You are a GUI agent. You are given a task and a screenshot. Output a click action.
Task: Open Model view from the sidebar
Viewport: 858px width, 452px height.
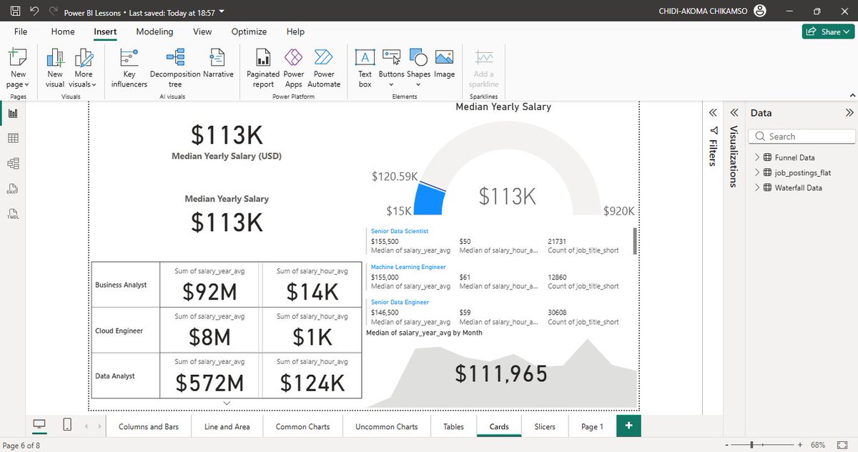(13, 163)
